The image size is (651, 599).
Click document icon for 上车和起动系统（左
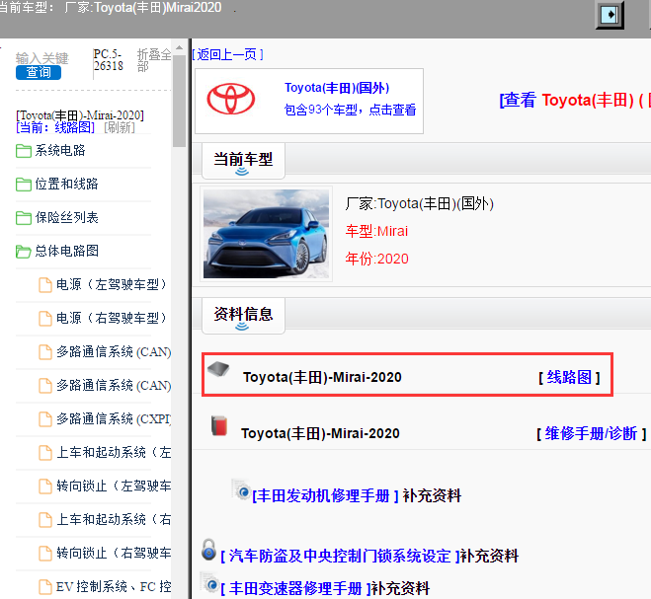point(45,453)
